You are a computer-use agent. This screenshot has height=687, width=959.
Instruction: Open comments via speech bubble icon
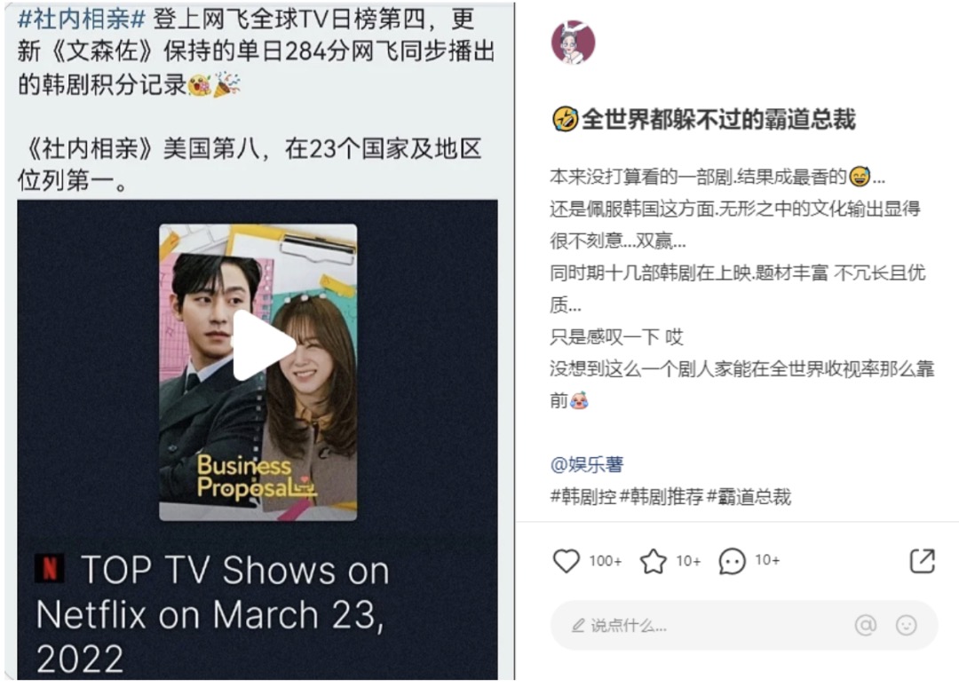732,561
